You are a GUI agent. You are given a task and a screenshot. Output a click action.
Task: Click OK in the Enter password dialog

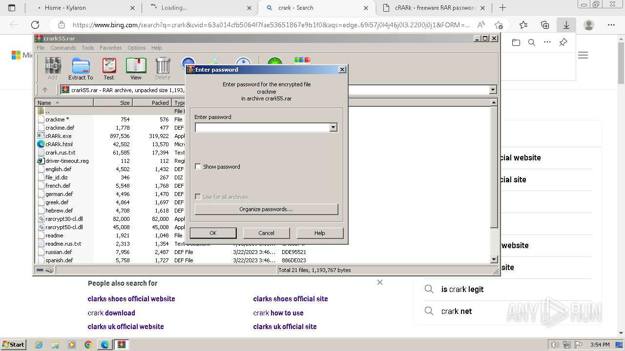(213, 233)
